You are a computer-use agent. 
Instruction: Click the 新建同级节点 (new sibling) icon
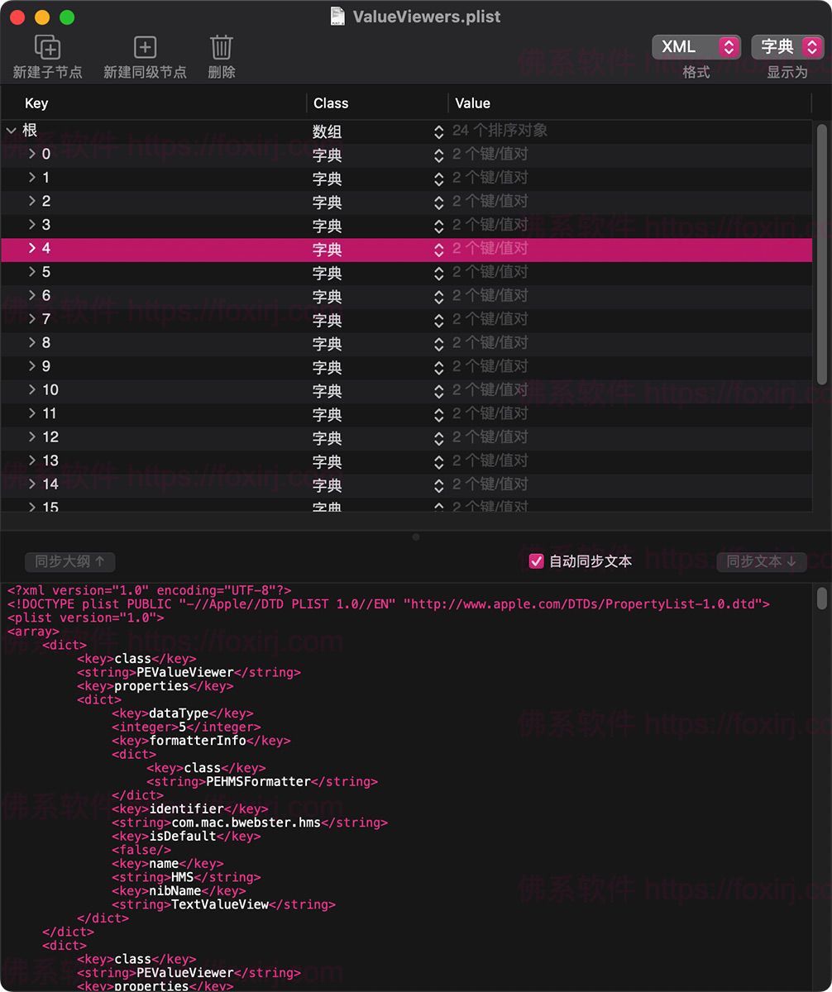coord(144,47)
